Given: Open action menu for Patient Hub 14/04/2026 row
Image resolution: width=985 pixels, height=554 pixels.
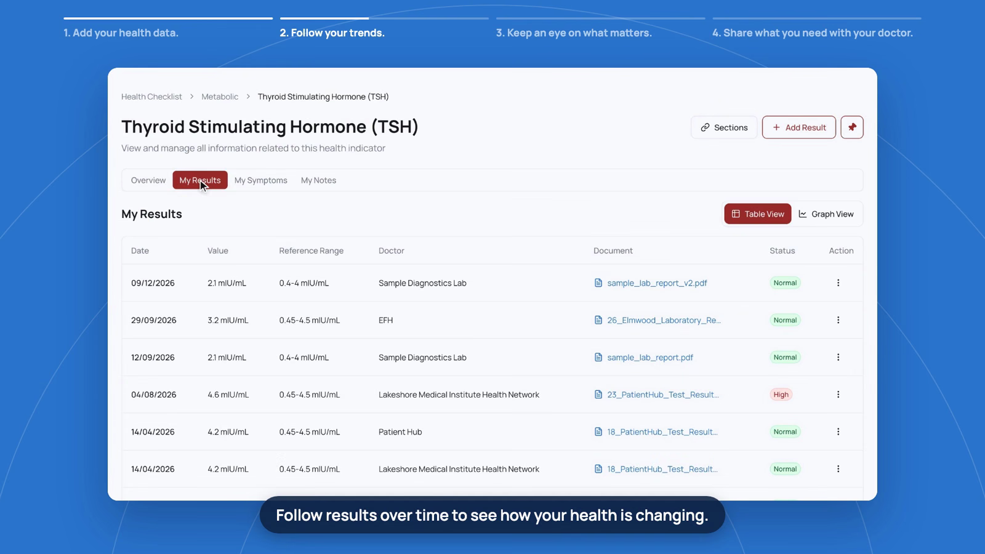Looking at the screenshot, I should [838, 432].
